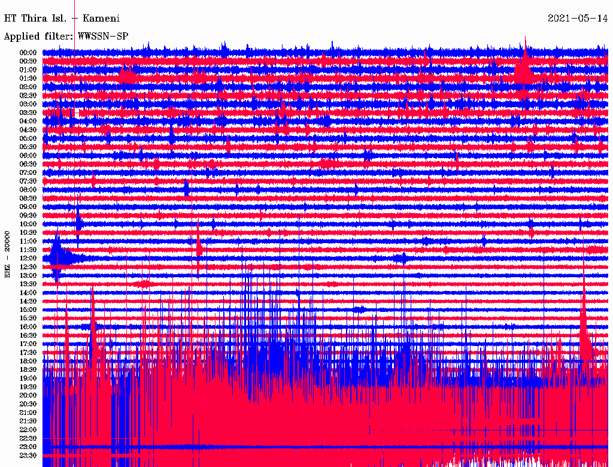Pick the 02:30 time row label

pos(28,95)
